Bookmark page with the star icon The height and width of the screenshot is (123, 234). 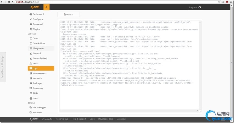[219, 2]
